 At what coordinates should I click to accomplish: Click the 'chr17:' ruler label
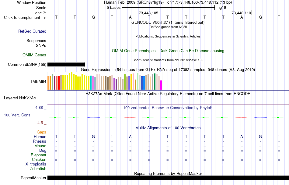tap(41, 13)
